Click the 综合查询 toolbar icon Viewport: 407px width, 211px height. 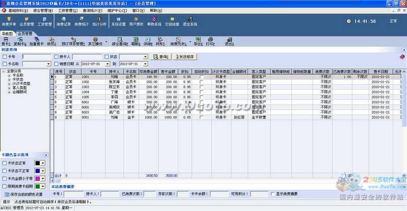pos(120,42)
